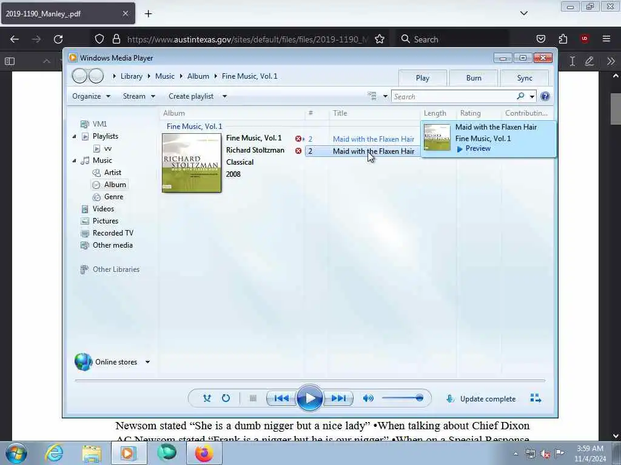Select Artist under Music
The width and height of the screenshot is (621, 465).
click(112, 173)
